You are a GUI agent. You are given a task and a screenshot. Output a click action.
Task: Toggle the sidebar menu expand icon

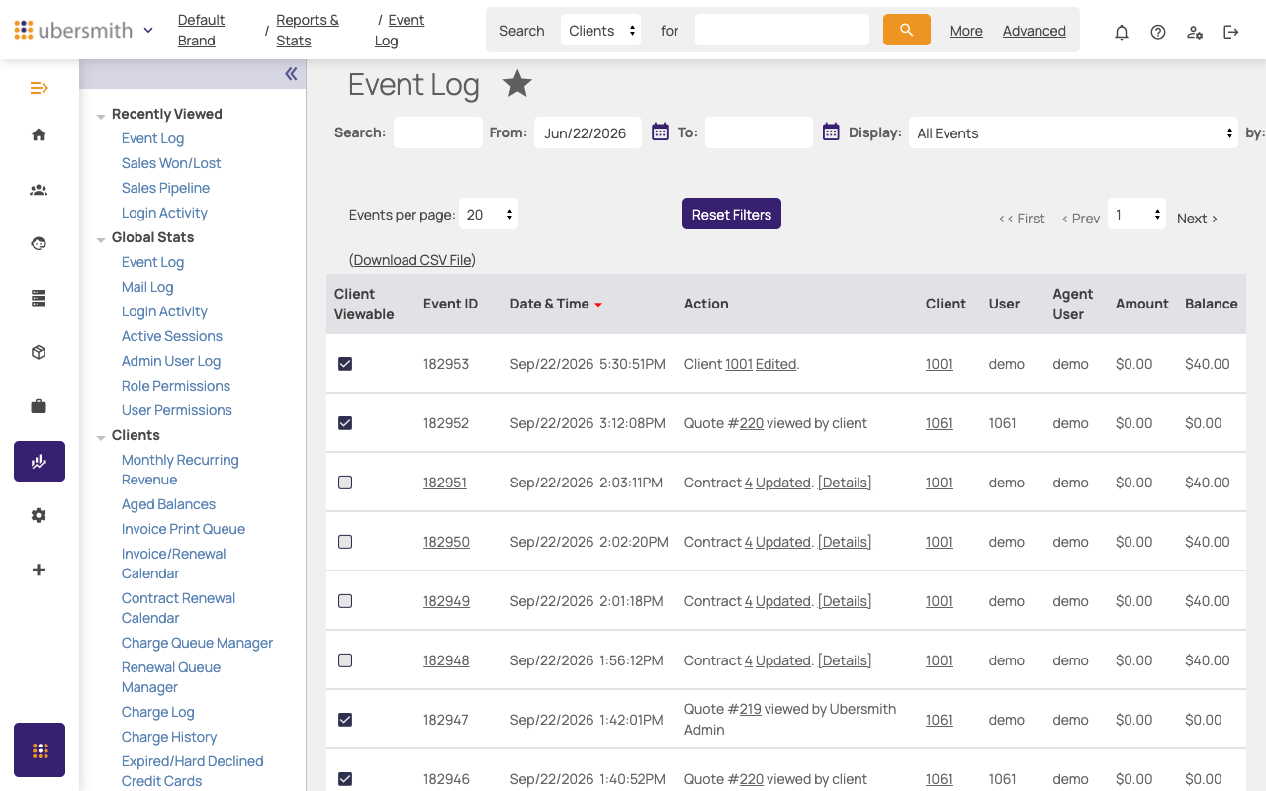(39, 88)
